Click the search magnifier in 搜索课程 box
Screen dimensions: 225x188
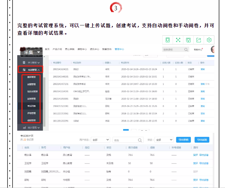point(186,50)
